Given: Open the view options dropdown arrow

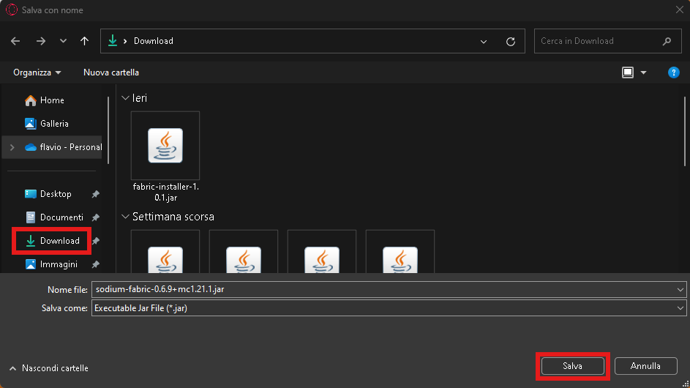Looking at the screenshot, I should [643, 72].
